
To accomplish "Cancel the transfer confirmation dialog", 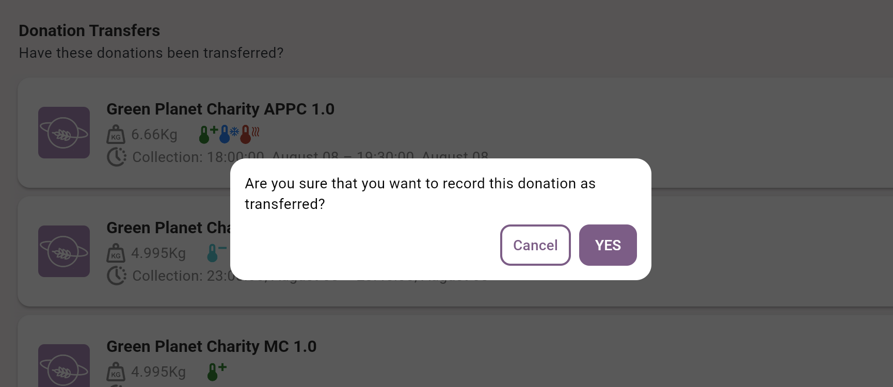I will (535, 245).
